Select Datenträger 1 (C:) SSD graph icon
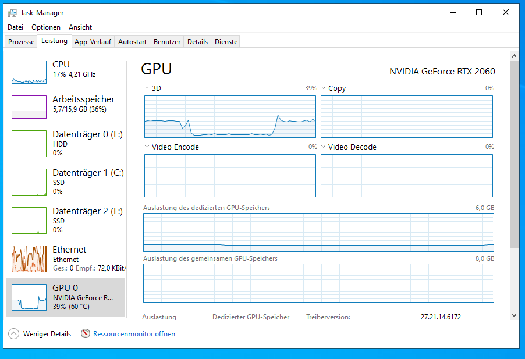Viewport: 525px width, 359px height. [29, 182]
